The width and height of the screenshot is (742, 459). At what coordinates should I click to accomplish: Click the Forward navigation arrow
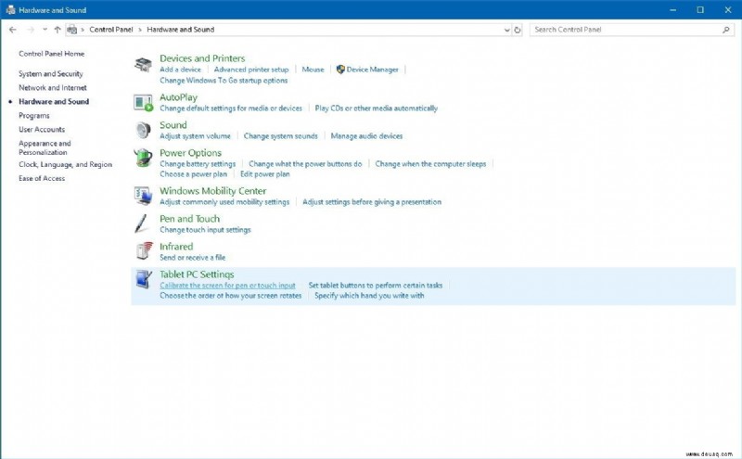point(31,30)
